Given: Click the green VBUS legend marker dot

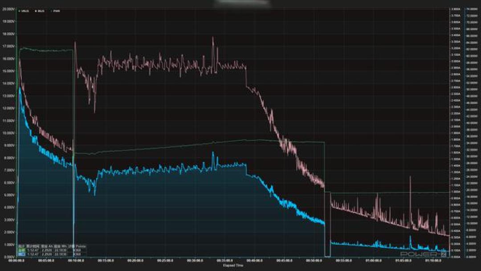Looking at the screenshot, I should (x=20, y=11).
